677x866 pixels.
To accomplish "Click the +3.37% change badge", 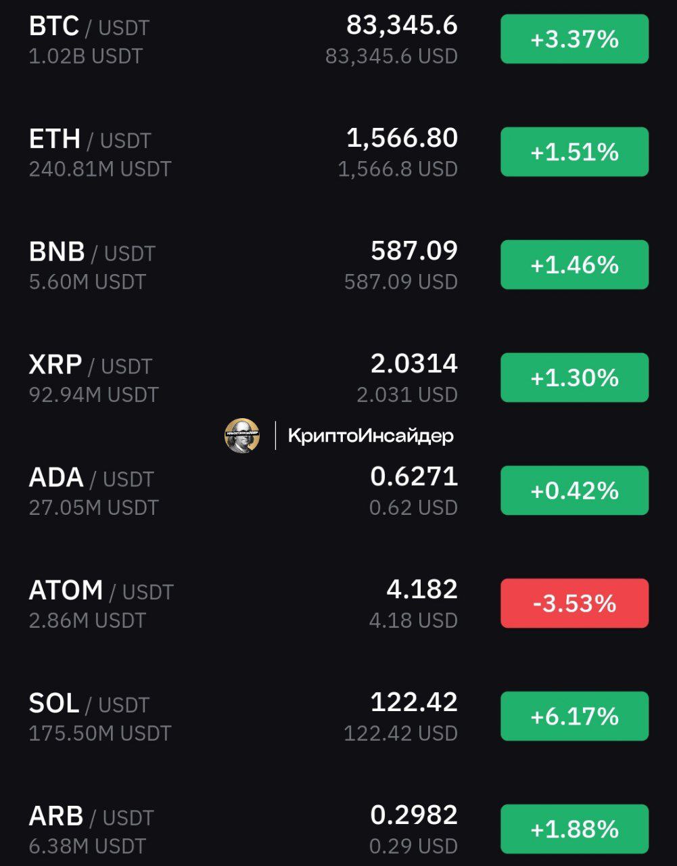I will [574, 39].
